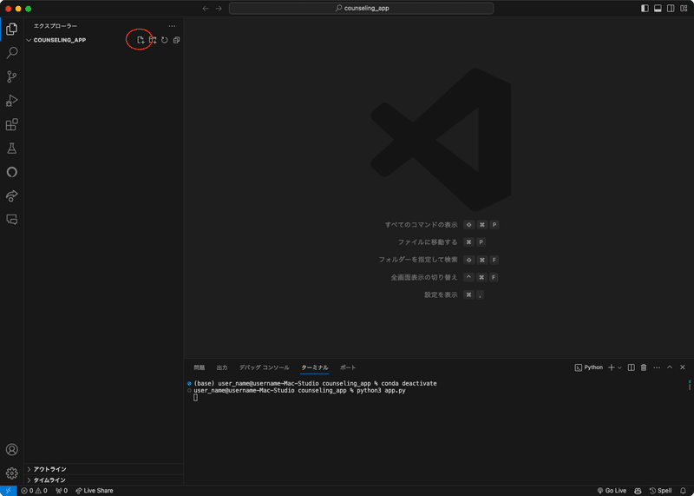Viewport: 694px width, 496px height.
Task: Add a new terminal with plus icon
Action: pos(612,367)
